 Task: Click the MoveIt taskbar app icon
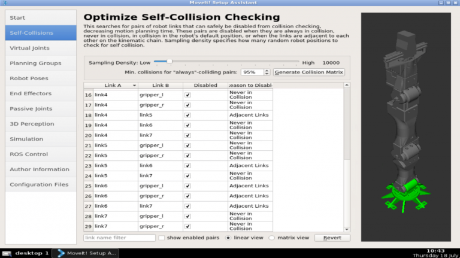pos(60,253)
